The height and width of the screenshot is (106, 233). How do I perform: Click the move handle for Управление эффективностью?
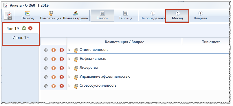46,77
